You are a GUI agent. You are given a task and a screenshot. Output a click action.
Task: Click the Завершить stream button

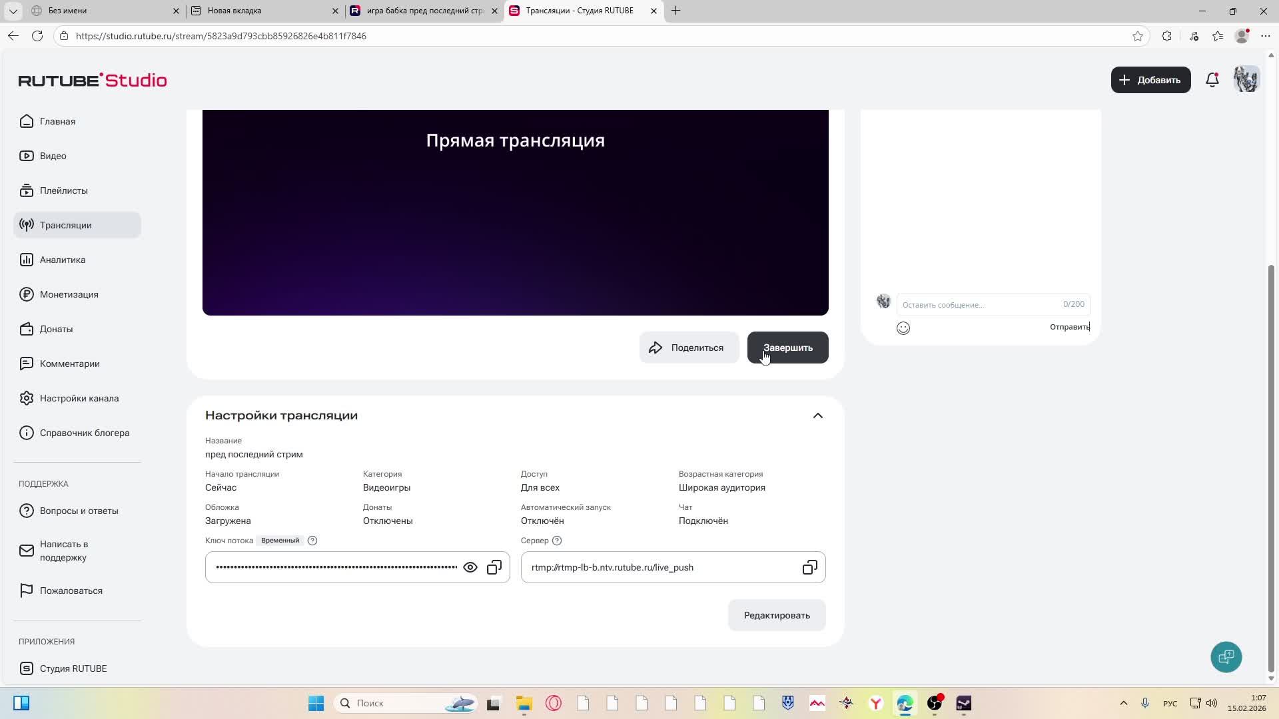[787, 348]
